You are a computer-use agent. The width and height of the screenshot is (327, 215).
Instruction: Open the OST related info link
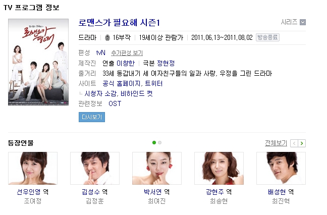[115, 103]
